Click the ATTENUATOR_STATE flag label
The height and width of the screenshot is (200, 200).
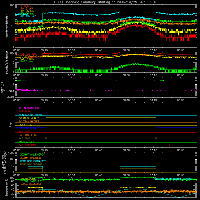30,108
